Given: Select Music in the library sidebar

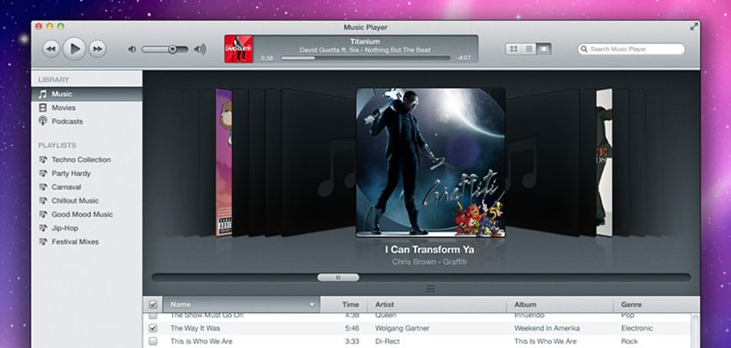Looking at the screenshot, I should (87, 94).
